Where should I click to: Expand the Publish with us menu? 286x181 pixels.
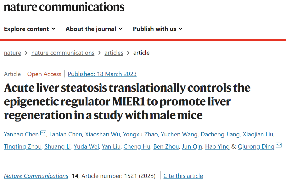pyautogui.click(x=158, y=29)
